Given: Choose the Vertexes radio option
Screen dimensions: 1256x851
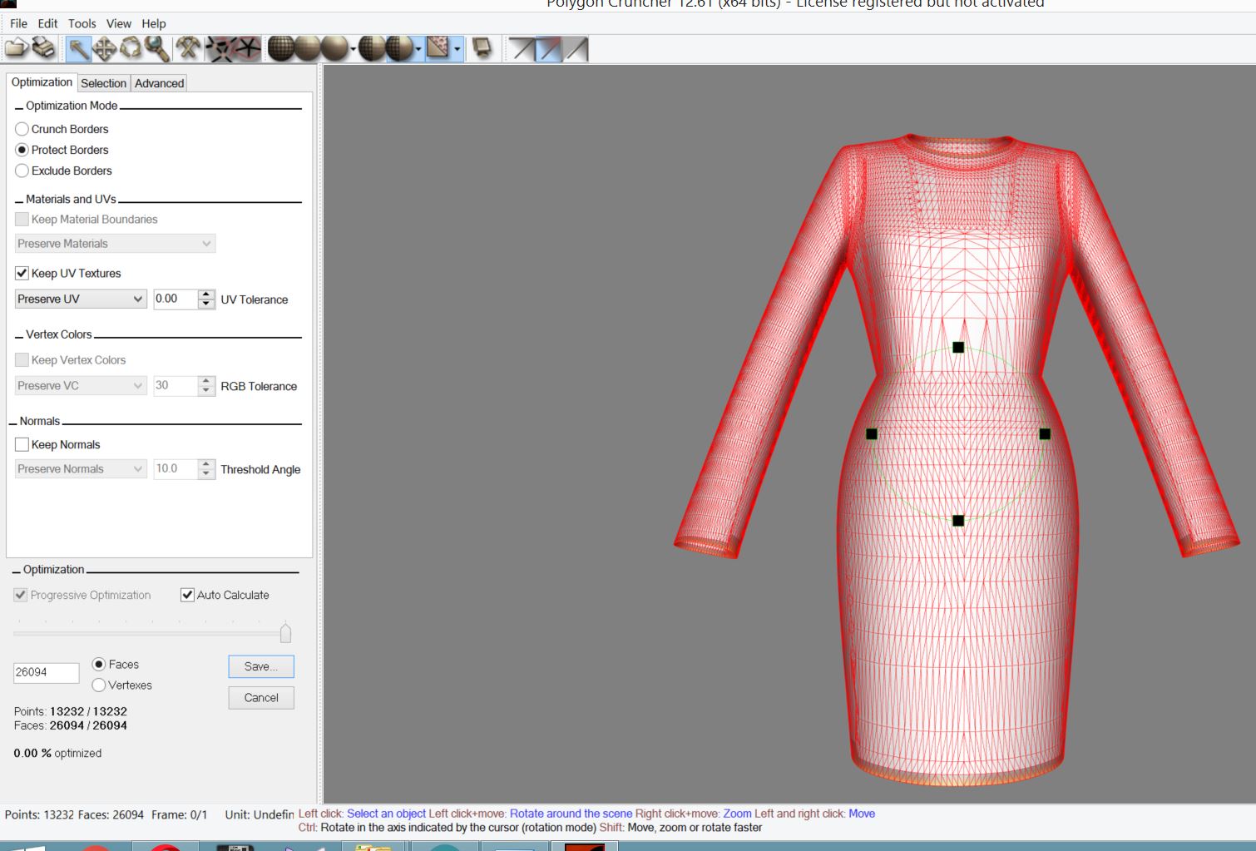Looking at the screenshot, I should (99, 685).
